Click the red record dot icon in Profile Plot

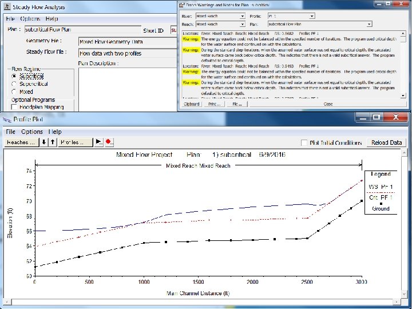click(x=109, y=142)
